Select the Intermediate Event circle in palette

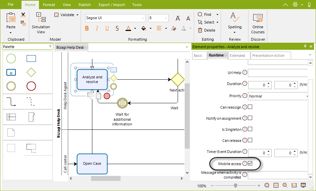pyautogui.click(x=11, y=86)
